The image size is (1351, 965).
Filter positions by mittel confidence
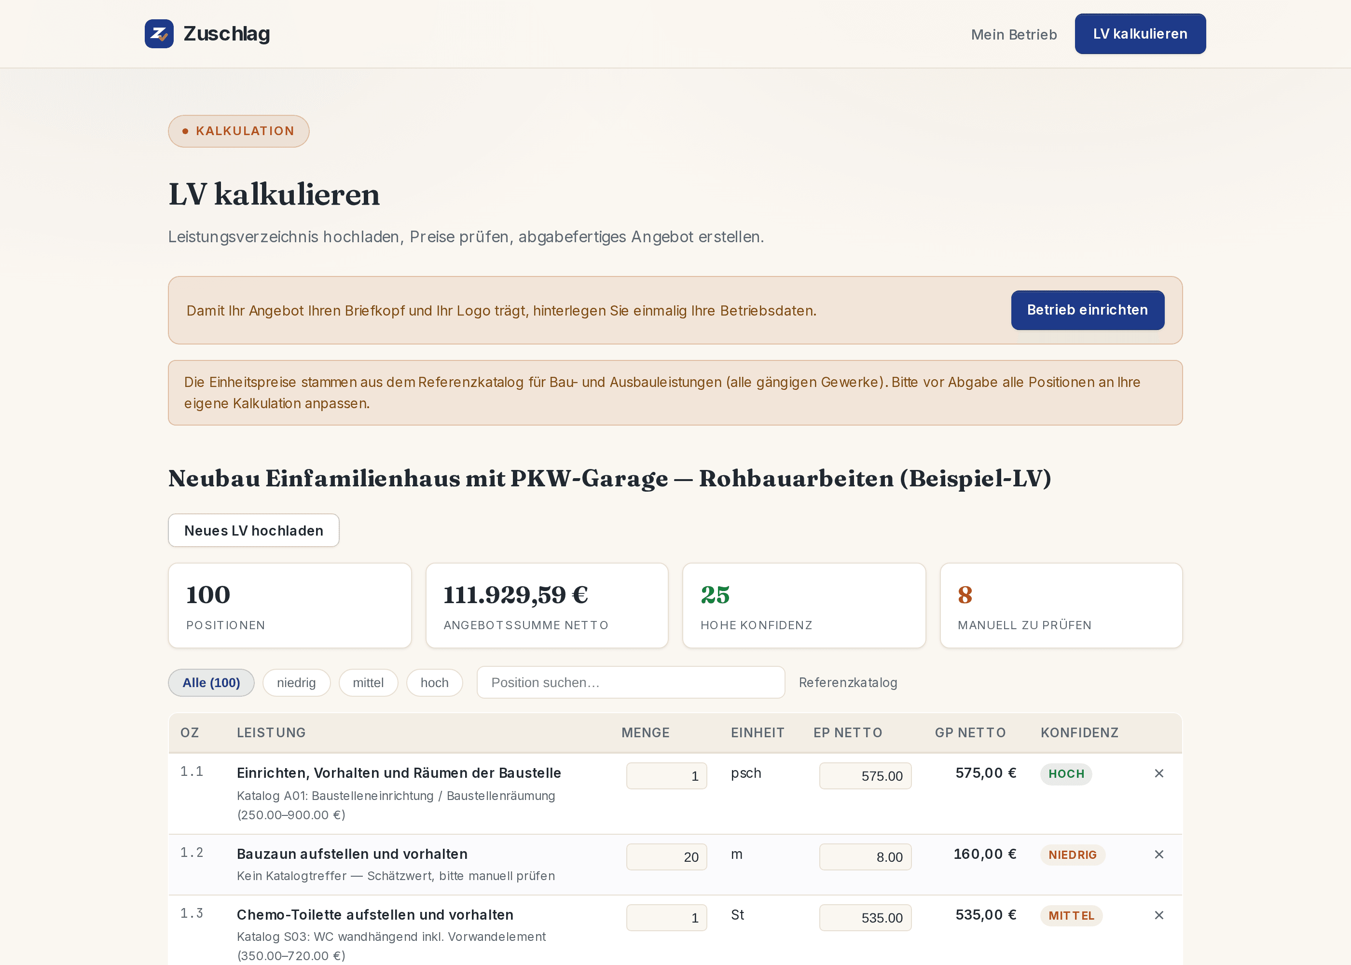point(368,683)
